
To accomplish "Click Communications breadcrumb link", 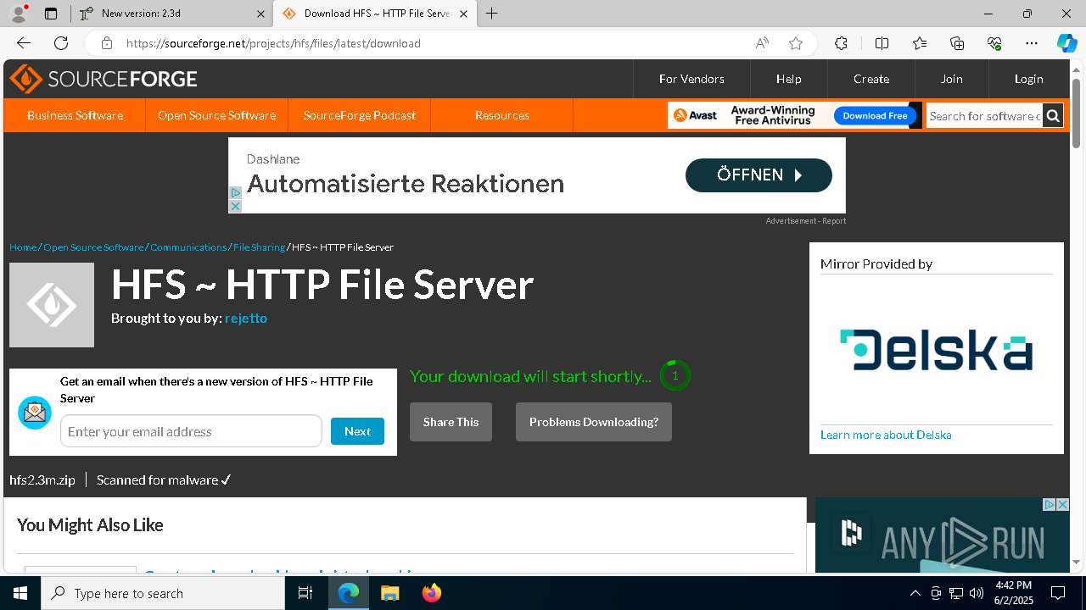I will [x=188, y=247].
